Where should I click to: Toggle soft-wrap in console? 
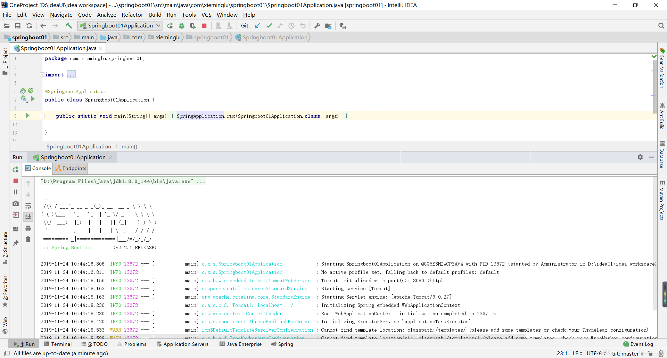(x=28, y=206)
